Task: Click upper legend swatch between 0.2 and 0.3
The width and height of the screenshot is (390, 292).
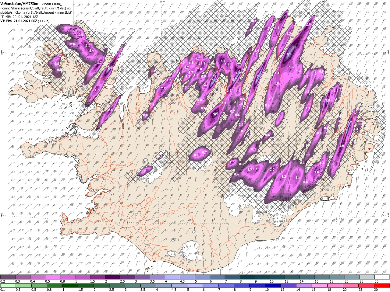Action: coord(8,277)
